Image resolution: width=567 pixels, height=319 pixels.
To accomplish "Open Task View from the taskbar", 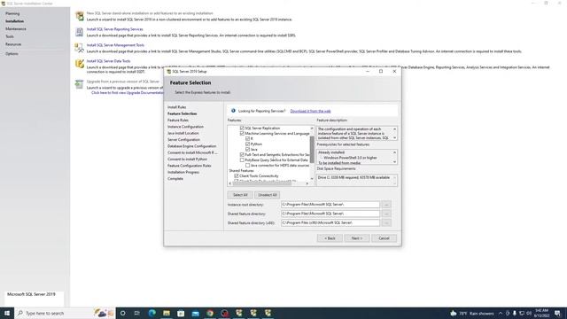I will (x=137, y=313).
